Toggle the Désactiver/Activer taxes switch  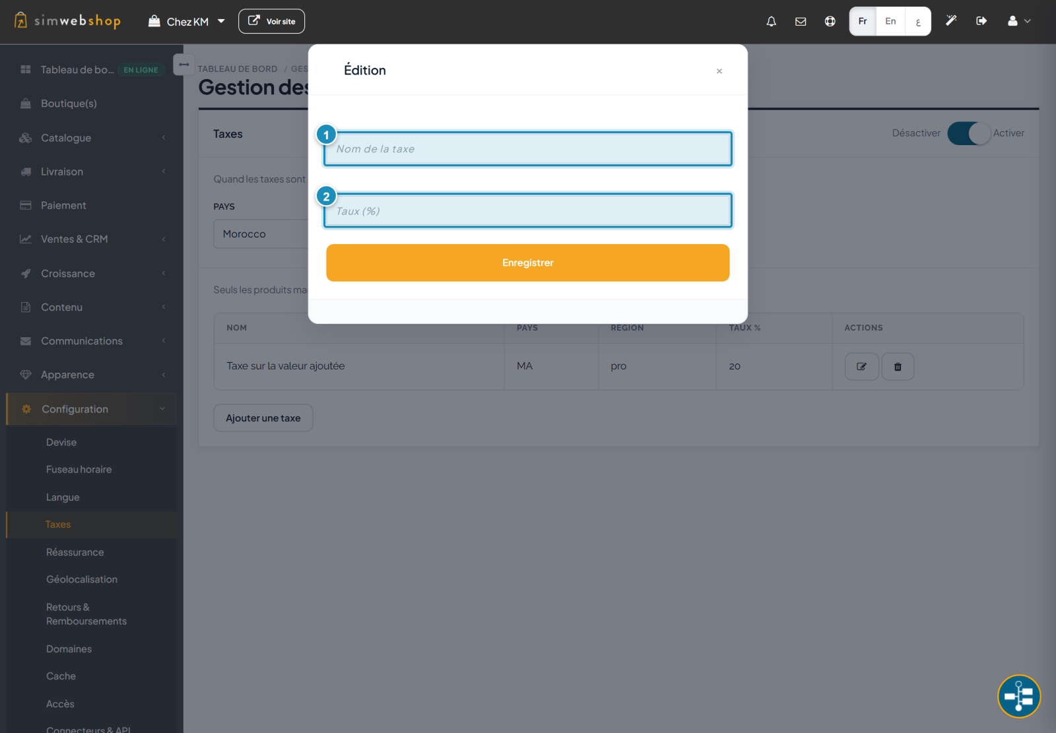969,133
